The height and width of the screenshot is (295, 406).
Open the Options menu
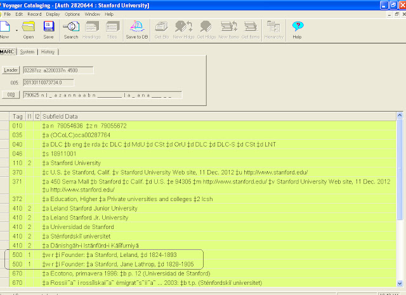pos(72,14)
